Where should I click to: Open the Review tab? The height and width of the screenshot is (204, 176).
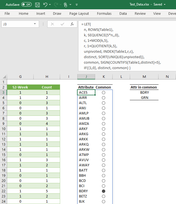tap(140, 14)
